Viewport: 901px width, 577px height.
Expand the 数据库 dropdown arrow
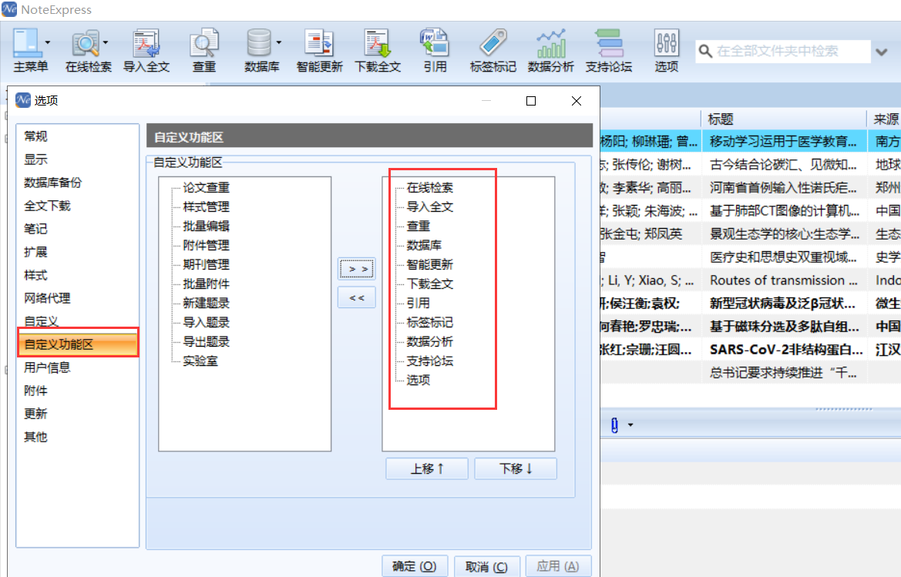(x=279, y=42)
